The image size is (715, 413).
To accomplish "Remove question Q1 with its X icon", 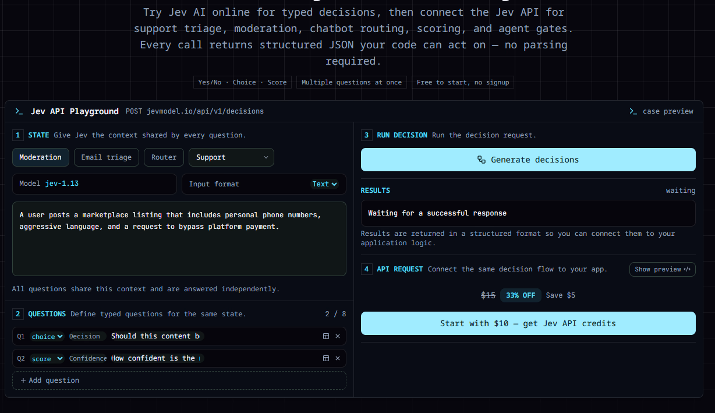I will [x=338, y=336].
